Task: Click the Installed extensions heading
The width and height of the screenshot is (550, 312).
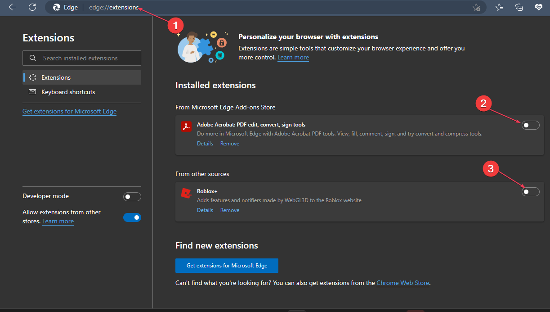Action: (215, 85)
